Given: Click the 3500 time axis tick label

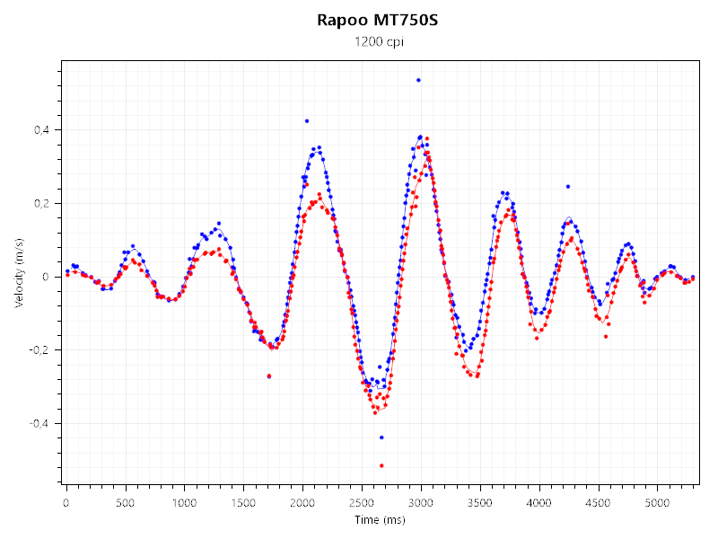Looking at the screenshot, I should click(x=480, y=503).
